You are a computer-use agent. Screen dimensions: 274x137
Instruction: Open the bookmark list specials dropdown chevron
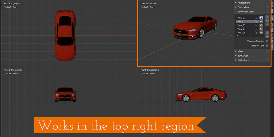pyautogui.click(x=267, y=28)
